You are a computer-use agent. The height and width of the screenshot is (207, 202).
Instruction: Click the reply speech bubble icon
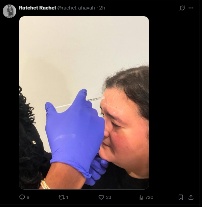pos(22,197)
